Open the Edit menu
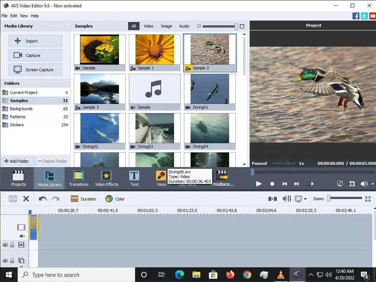The image size is (376, 282). [x=14, y=16]
